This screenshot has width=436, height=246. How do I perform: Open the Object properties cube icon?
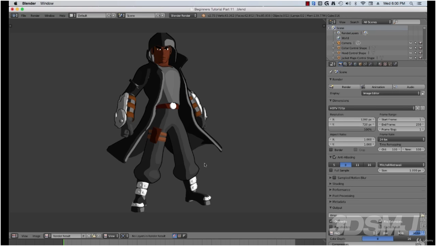click(x=360, y=64)
